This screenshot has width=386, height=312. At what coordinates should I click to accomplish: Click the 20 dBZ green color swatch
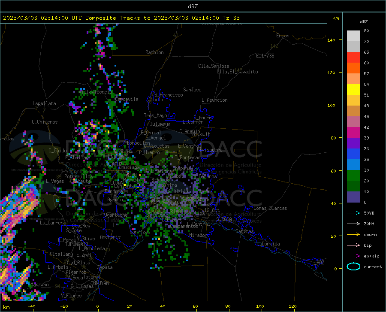point(353,176)
